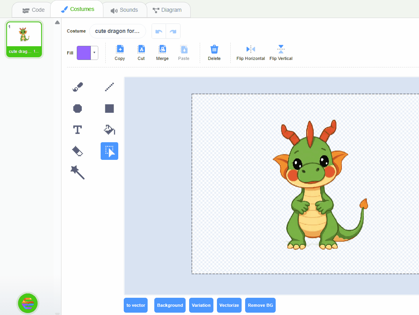Click the Vectorize button

(229, 305)
